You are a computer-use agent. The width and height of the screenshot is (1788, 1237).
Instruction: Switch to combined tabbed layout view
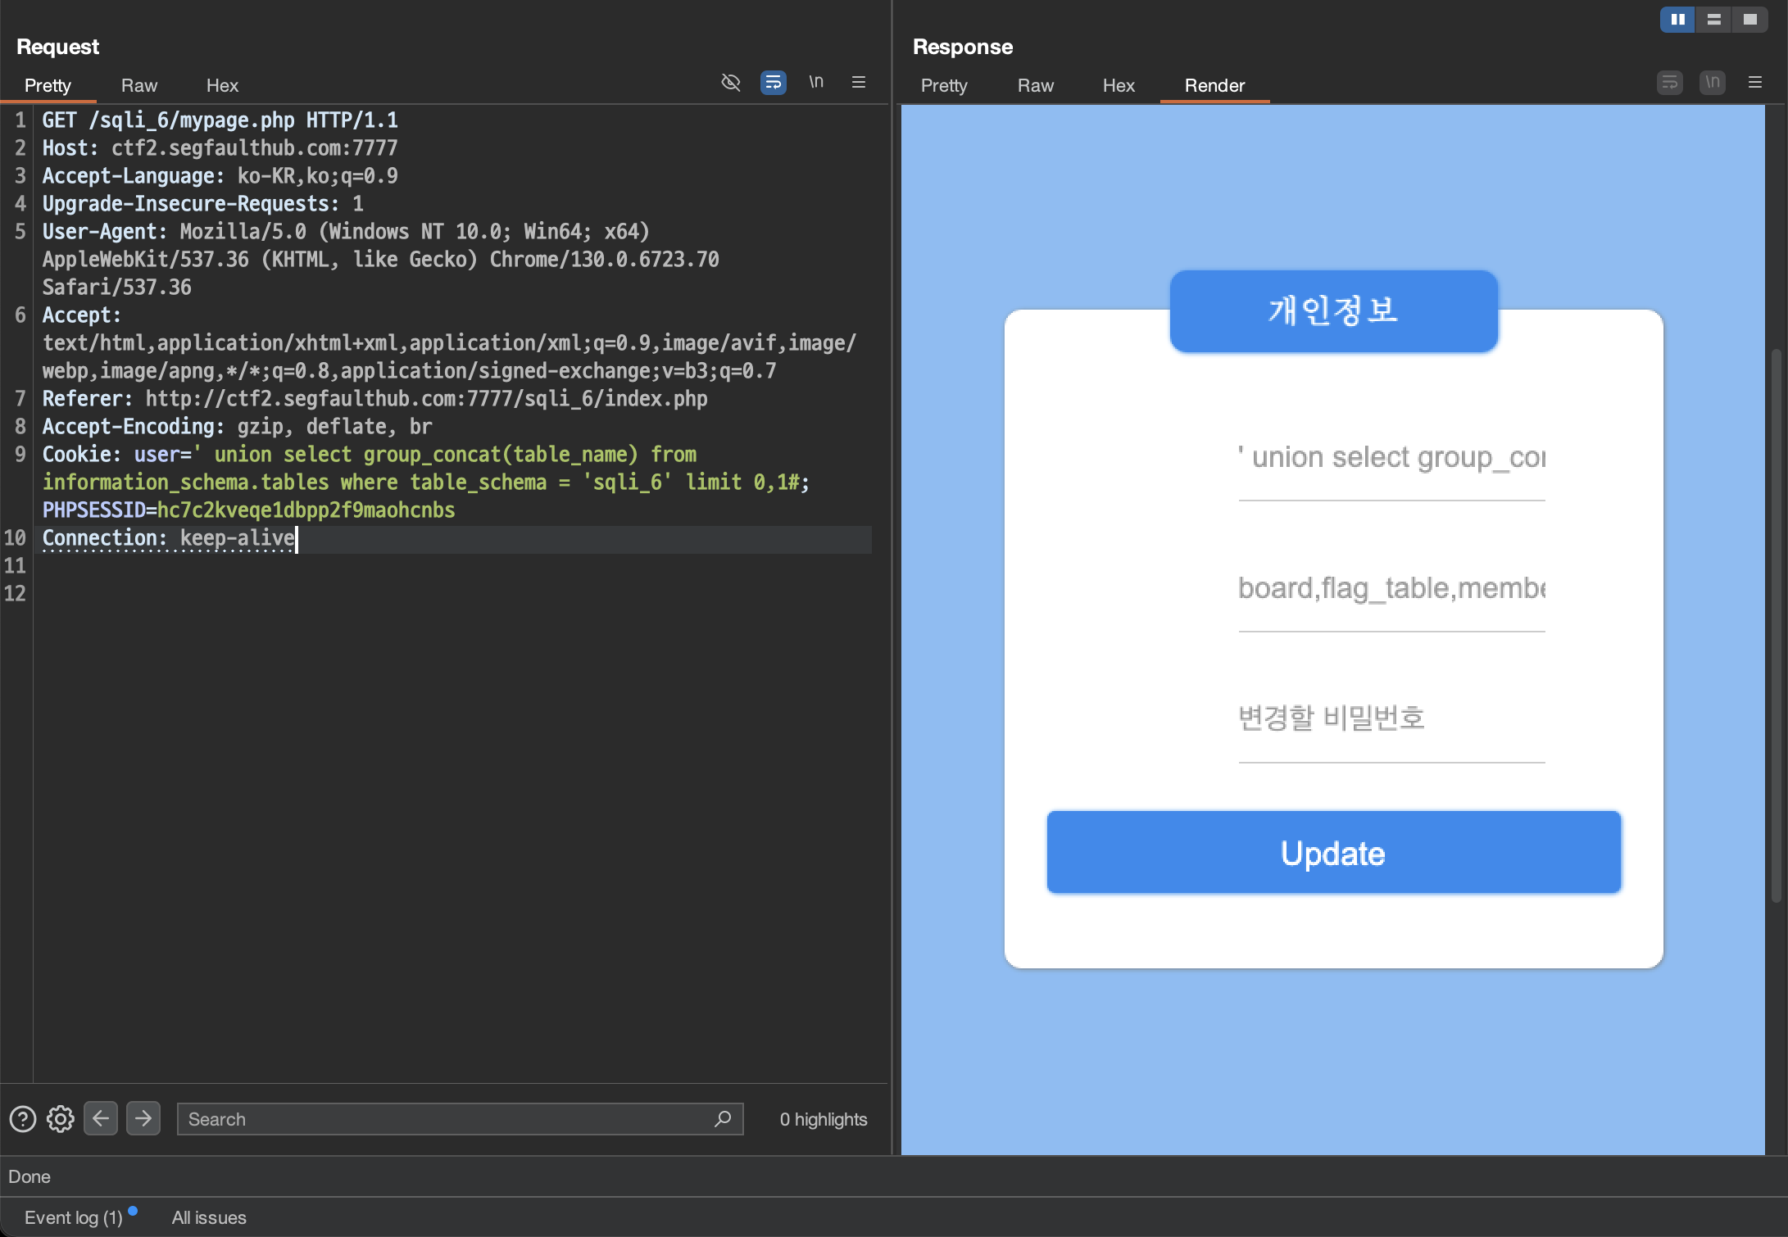tap(1749, 20)
